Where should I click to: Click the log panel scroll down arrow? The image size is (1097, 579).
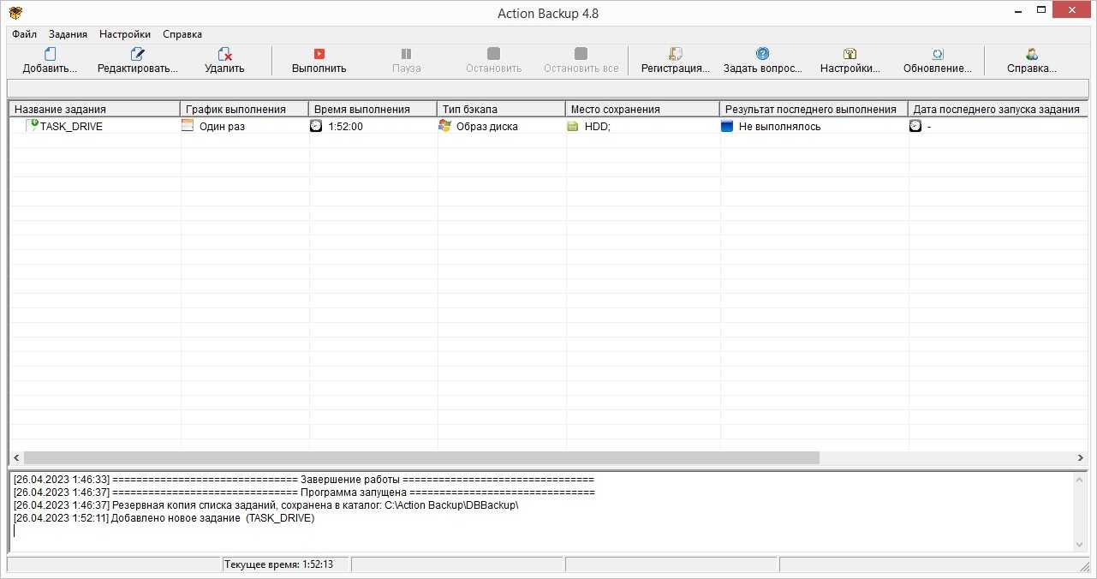tap(1080, 545)
